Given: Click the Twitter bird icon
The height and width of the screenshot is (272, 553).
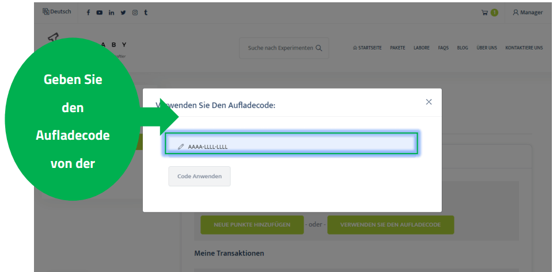Looking at the screenshot, I should point(123,13).
